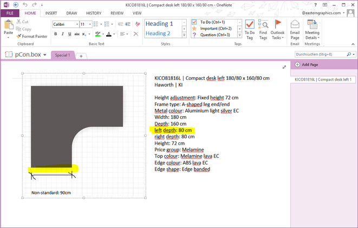358x228 pixels.
Task: Open the account name dropdown
Action: 343,13
